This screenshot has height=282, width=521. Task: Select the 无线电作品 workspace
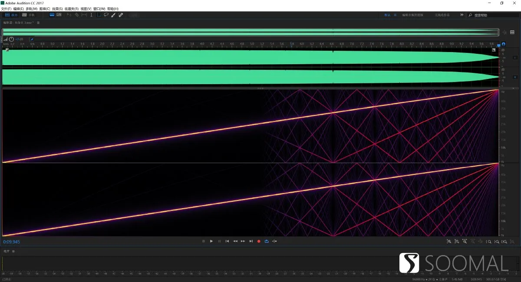point(442,15)
